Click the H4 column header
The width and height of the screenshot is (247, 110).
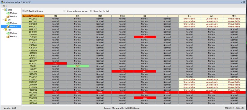click(x=167, y=16)
